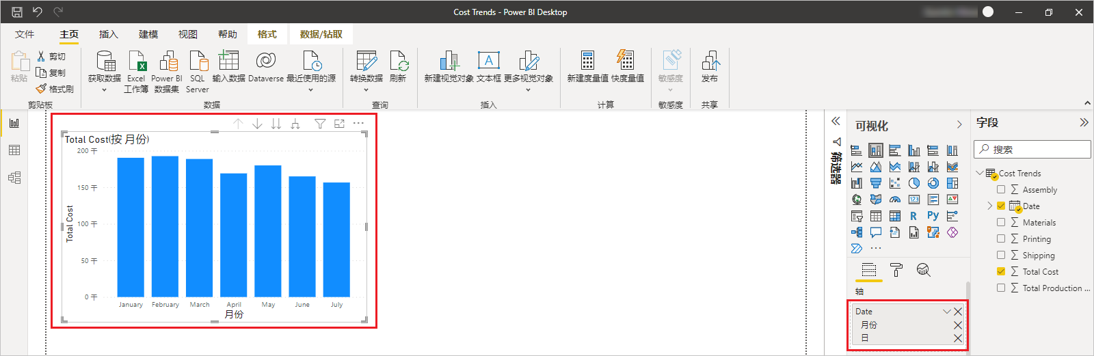Click the drill up arrow on chart
This screenshot has width=1094, height=356.
click(x=238, y=124)
